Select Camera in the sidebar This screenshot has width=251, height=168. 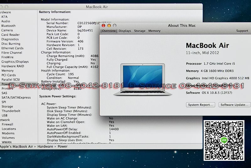click(7, 30)
